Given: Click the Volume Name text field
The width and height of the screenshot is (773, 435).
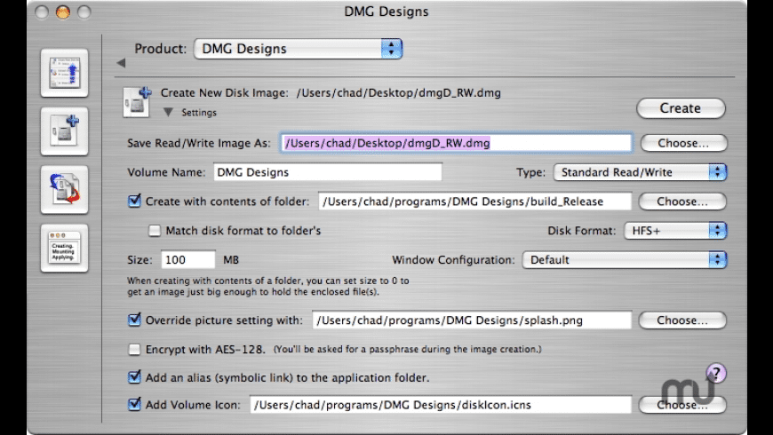Looking at the screenshot, I should click(328, 172).
